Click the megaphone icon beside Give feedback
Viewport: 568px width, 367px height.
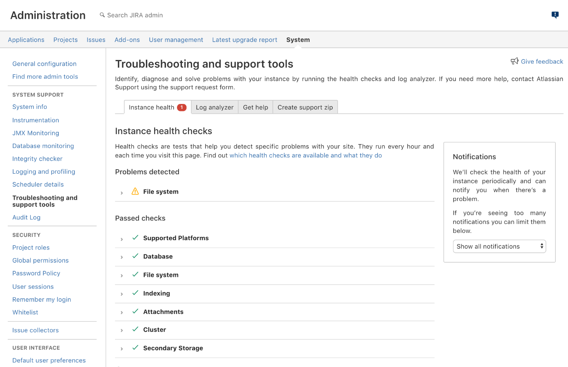pos(515,61)
